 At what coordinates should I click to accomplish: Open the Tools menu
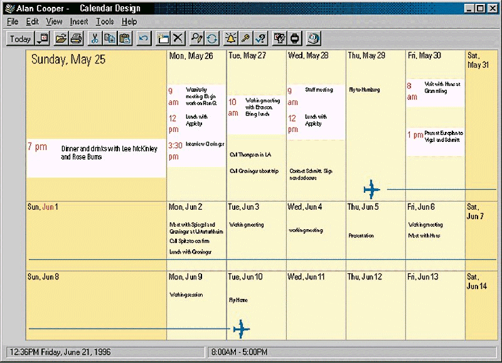(105, 21)
